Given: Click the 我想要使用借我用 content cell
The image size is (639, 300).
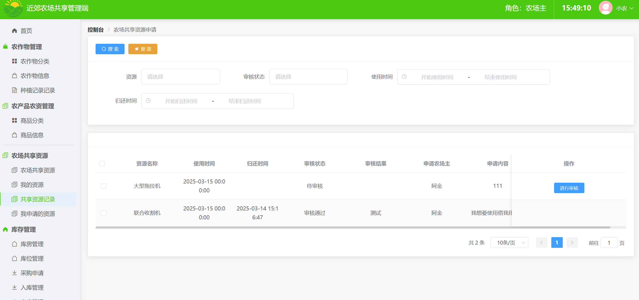Looking at the screenshot, I should coord(492,213).
